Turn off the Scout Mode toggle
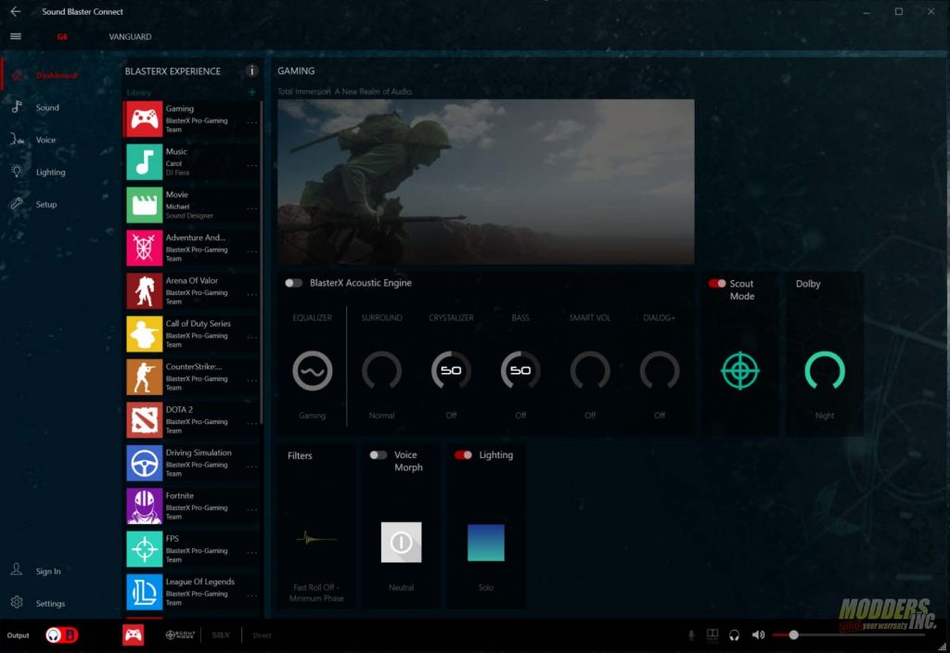Image resolution: width=950 pixels, height=653 pixels. 717,284
